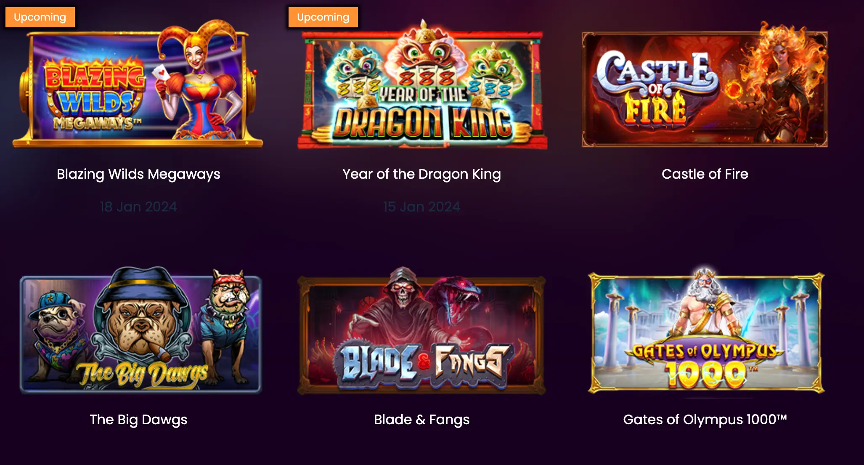864x465 pixels.
Task: Click the Castle of Fire title text
Action: pyautogui.click(x=705, y=174)
